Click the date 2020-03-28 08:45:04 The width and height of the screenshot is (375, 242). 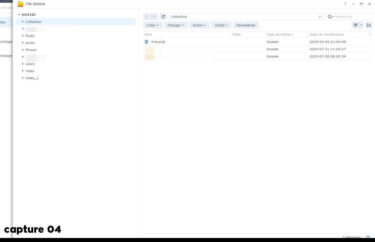click(328, 56)
